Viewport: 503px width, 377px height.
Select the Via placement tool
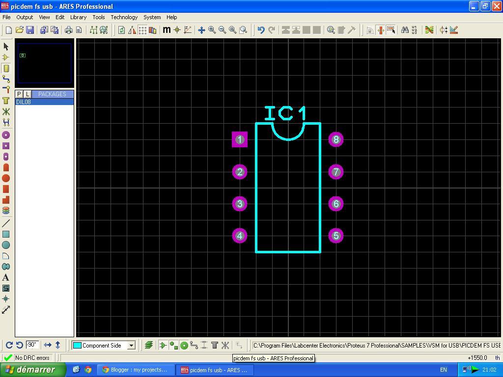coord(6,90)
